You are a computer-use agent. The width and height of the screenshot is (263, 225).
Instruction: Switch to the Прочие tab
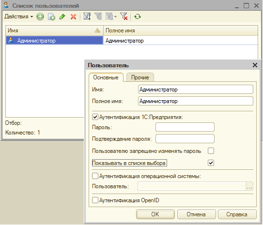coord(140,77)
